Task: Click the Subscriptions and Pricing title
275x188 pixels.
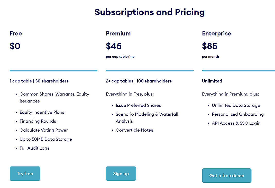Action: (x=150, y=12)
